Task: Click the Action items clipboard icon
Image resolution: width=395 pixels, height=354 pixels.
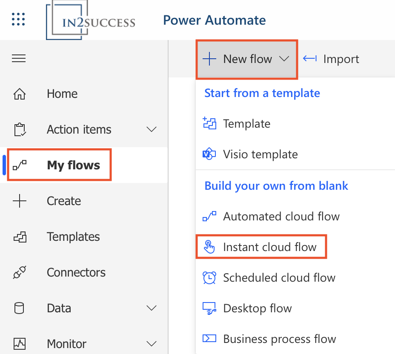Action: click(x=20, y=129)
